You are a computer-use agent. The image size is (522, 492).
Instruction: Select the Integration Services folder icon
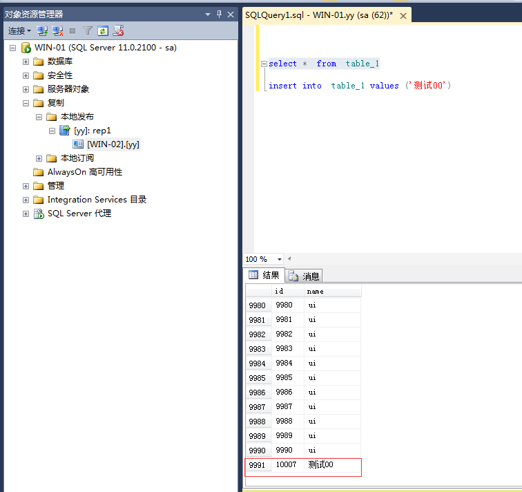pyautogui.click(x=39, y=200)
